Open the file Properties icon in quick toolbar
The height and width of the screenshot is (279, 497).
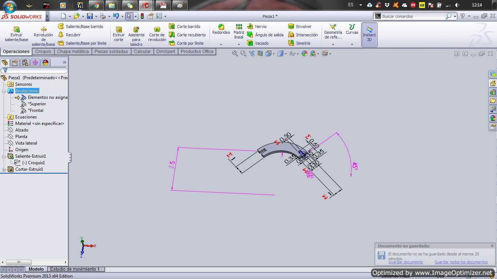click(150, 16)
